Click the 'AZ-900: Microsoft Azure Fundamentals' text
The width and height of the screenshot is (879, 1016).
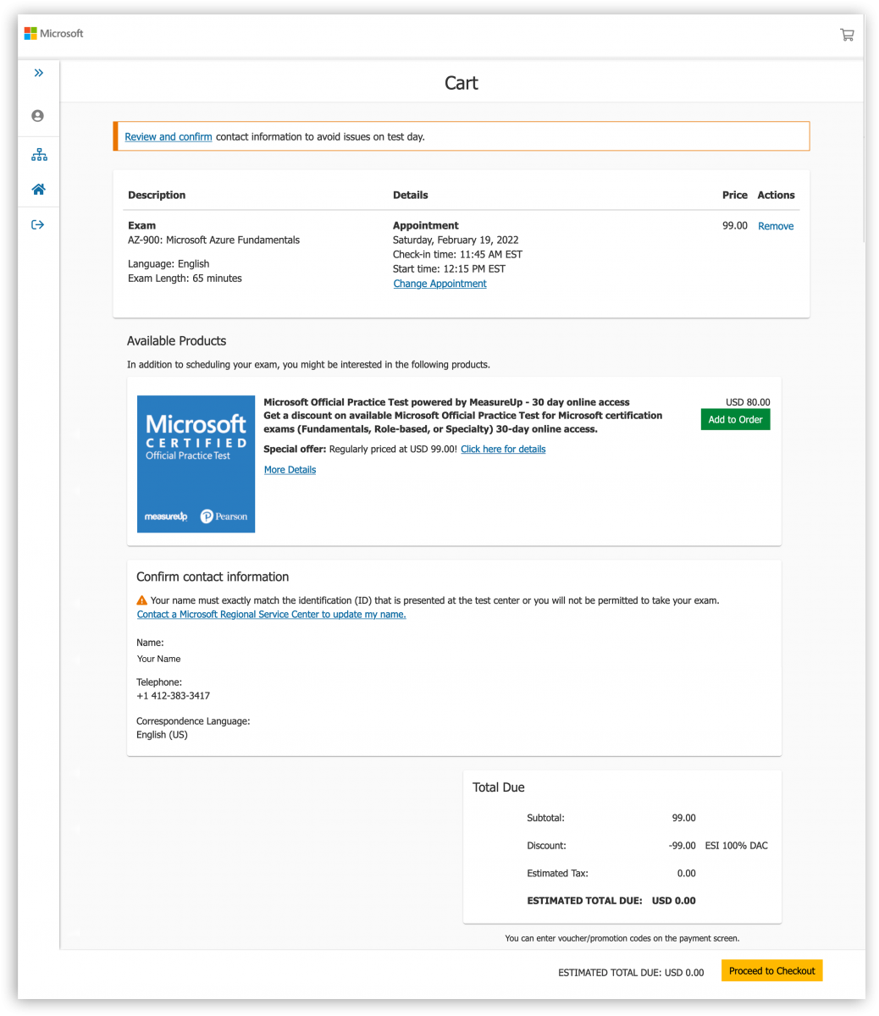[x=213, y=240]
